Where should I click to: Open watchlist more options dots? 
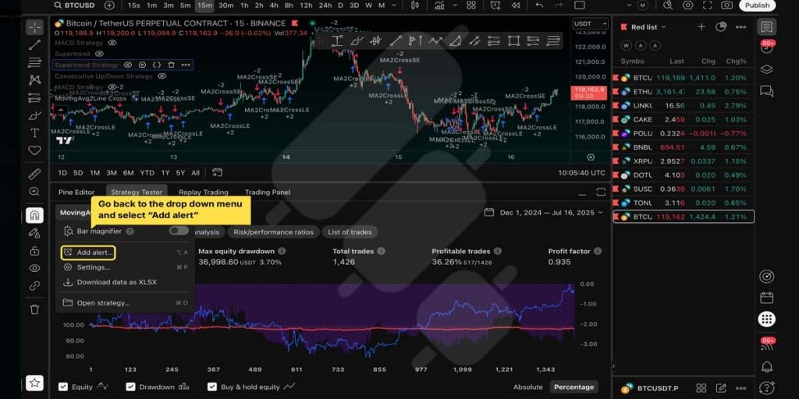(x=741, y=27)
